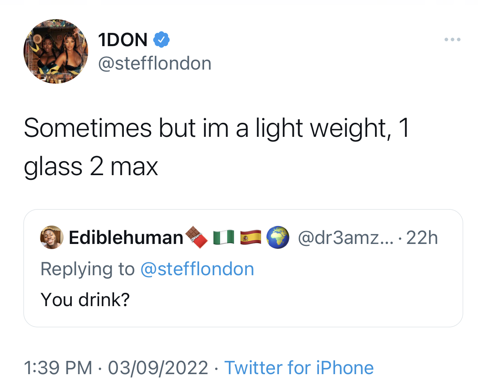Image resolution: width=478 pixels, height=389 pixels.
Task: Click the 03/09/2022 date of tweet
Action: coord(158,368)
